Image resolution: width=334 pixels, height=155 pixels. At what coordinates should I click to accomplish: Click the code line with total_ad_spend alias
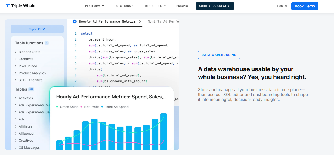click(x=129, y=45)
